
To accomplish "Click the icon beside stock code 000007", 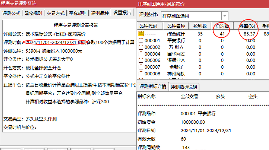I will pyautogui.click(x=141, y=67).
